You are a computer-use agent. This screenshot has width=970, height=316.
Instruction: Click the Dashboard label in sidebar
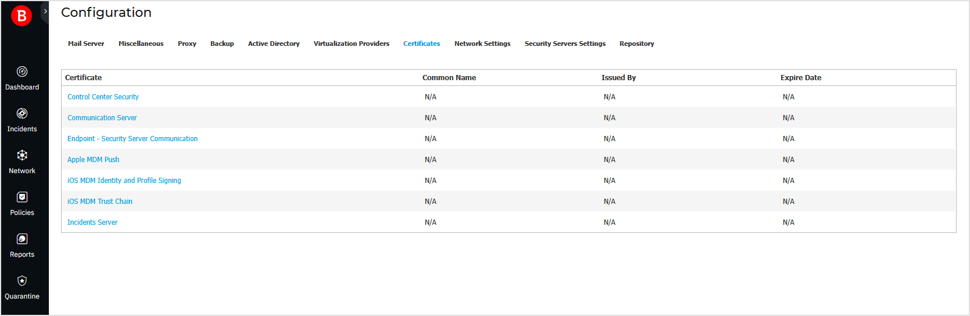pos(22,87)
